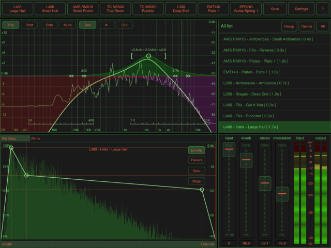Click the reverb level fader

(246, 160)
